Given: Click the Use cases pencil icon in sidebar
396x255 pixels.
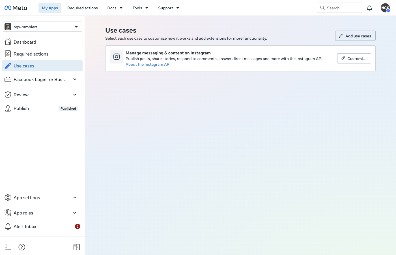Looking at the screenshot, I should [x=8, y=66].
